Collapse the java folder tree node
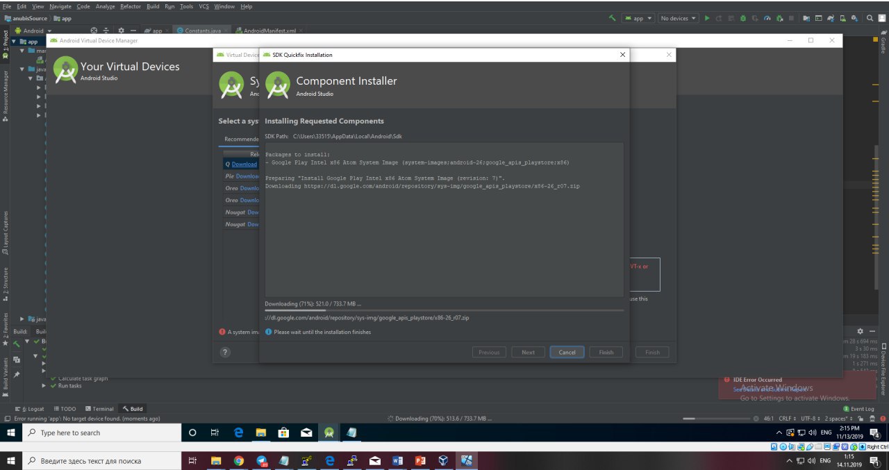 [23, 69]
